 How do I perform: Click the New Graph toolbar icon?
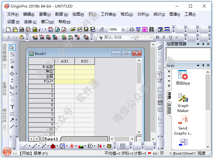click(28, 29)
